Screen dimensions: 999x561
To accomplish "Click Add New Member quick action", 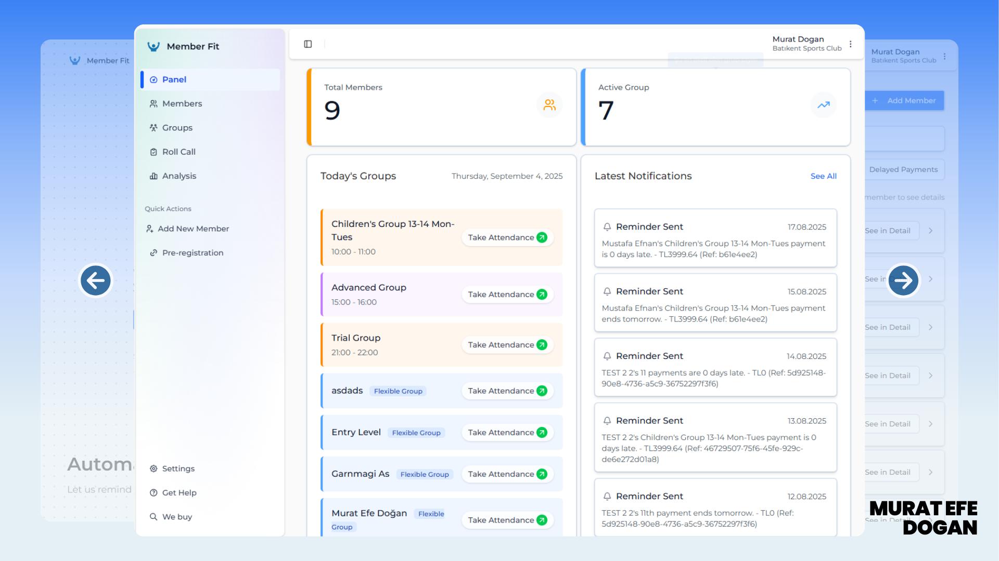I will pos(193,229).
